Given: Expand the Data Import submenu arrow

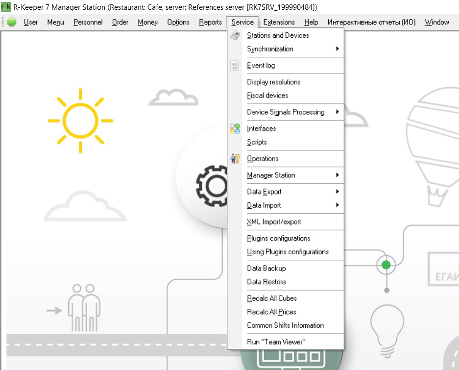Looking at the screenshot, I should [x=338, y=205].
